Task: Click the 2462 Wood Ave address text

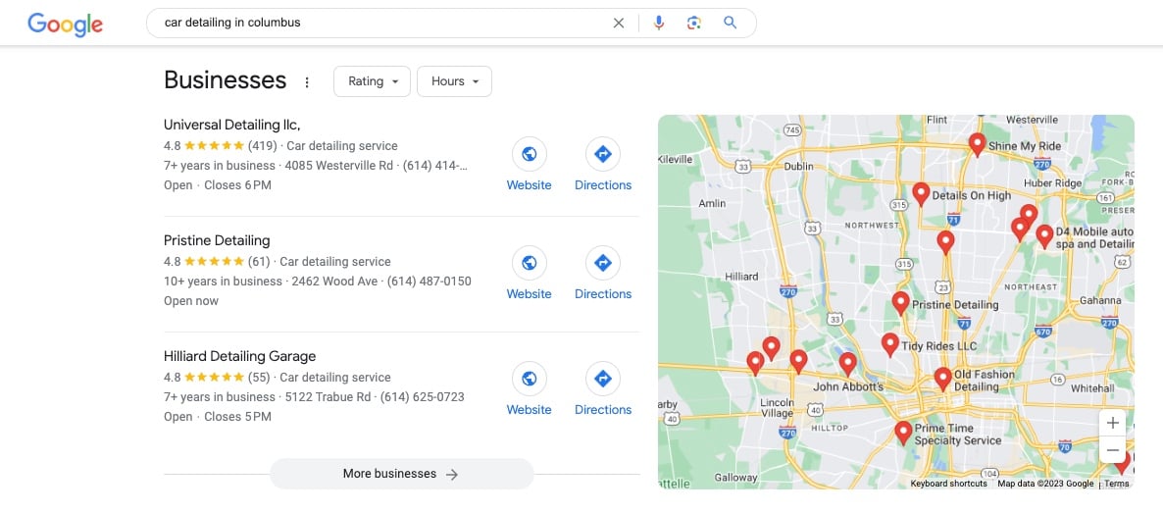Action: (333, 282)
